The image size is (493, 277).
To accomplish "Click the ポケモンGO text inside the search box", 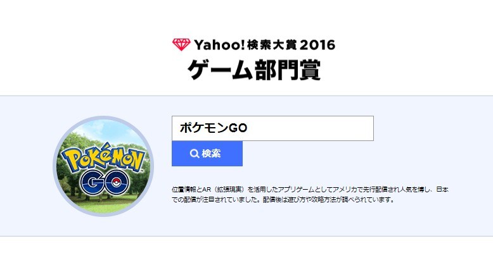I will [x=214, y=128].
